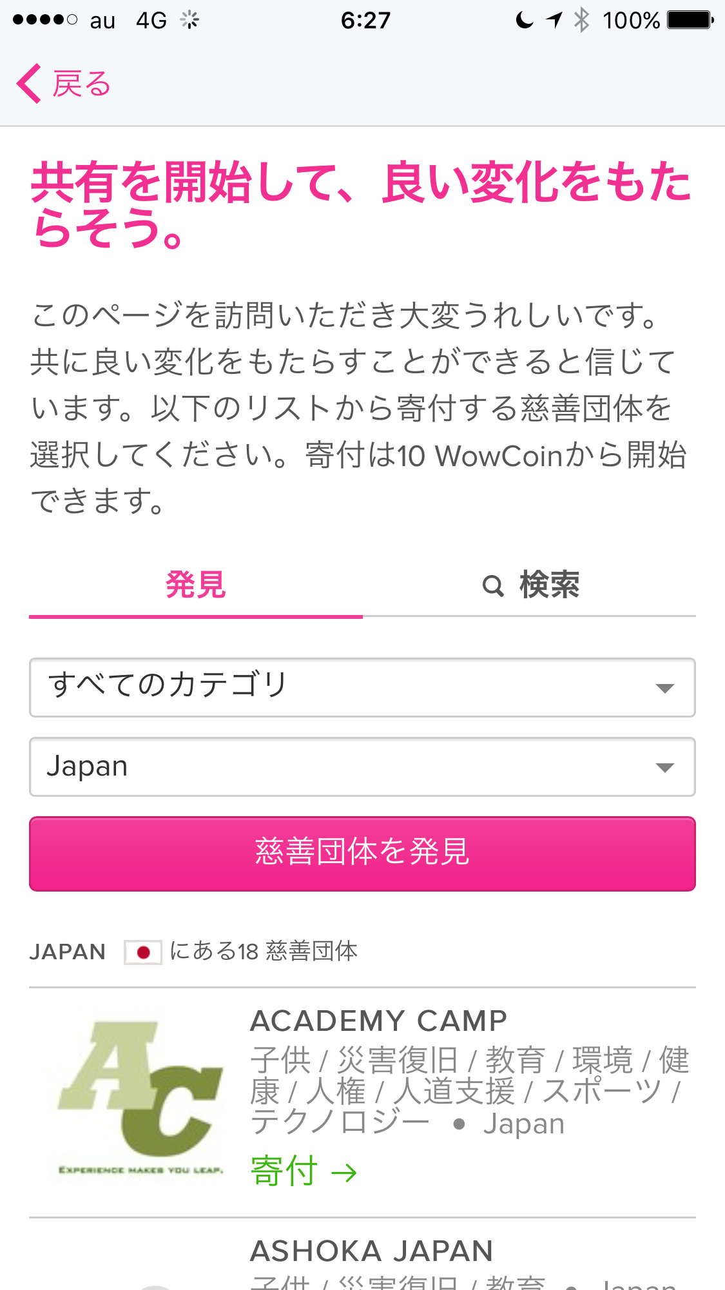Tap the 6:27 clock in the status bar
The image size is (725, 1290).
[x=364, y=19]
